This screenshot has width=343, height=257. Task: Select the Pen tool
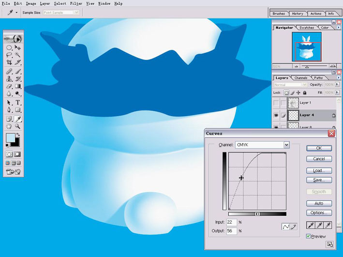pyautogui.click(x=9, y=110)
